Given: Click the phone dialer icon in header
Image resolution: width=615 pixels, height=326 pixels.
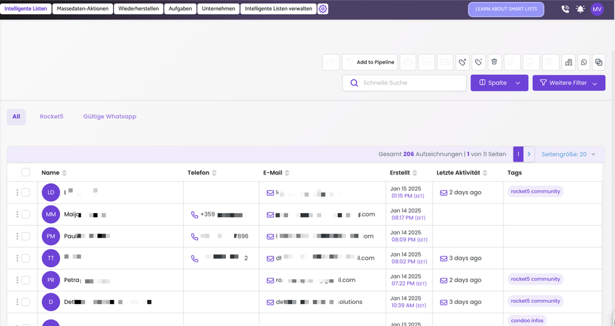Looking at the screenshot, I should (x=565, y=9).
